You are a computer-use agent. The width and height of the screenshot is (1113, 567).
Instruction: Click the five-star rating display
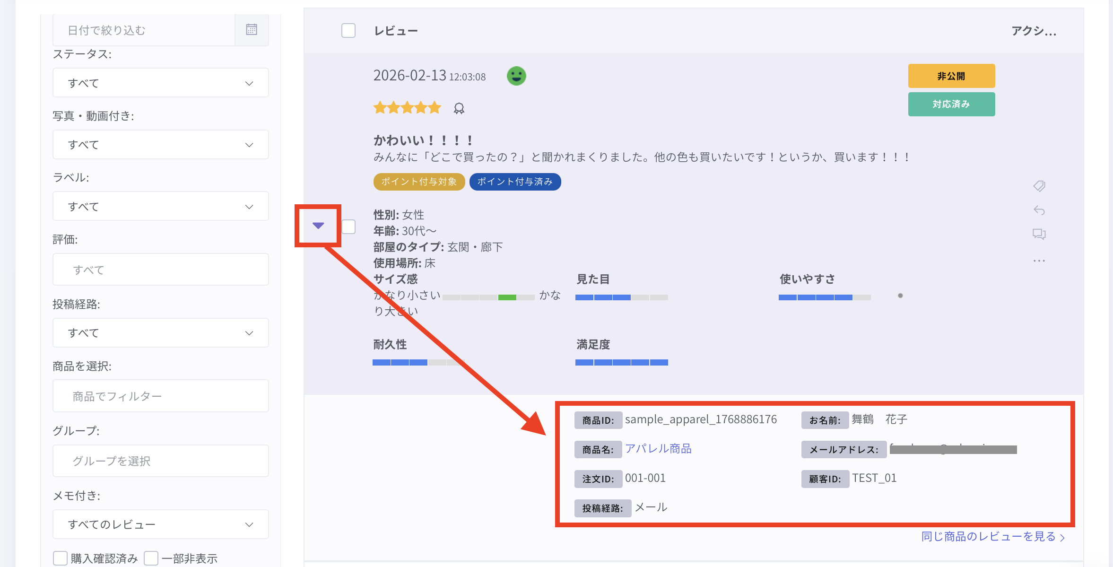click(407, 108)
